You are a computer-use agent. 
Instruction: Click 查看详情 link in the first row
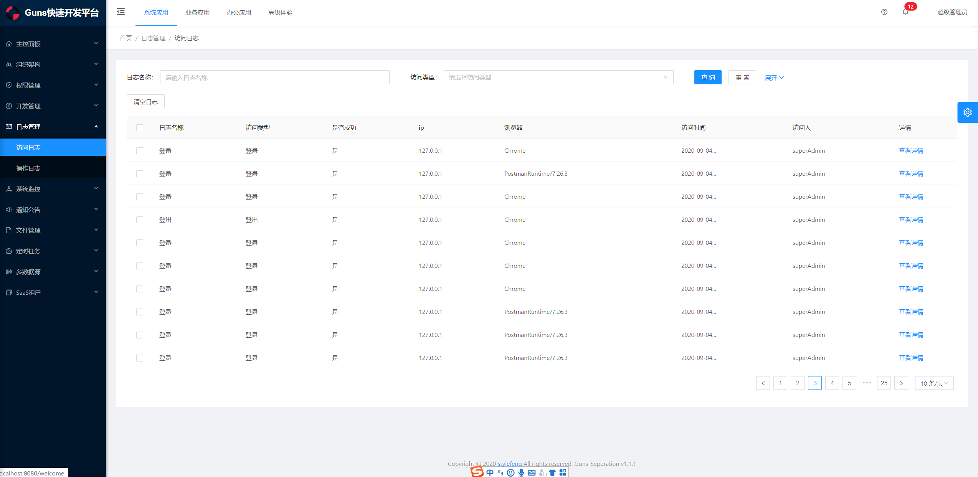pyautogui.click(x=910, y=151)
